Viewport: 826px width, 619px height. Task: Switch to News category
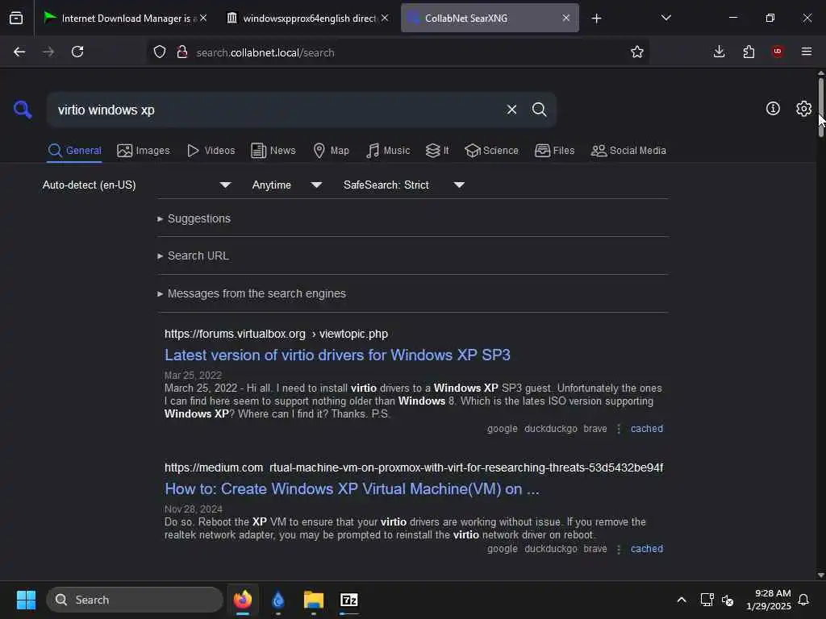tap(273, 151)
